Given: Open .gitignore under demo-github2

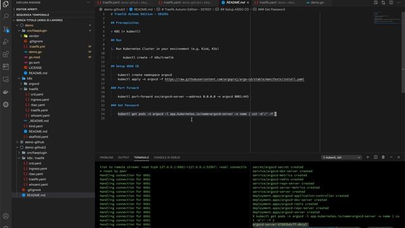Looking at the screenshot, I should 34,190.
